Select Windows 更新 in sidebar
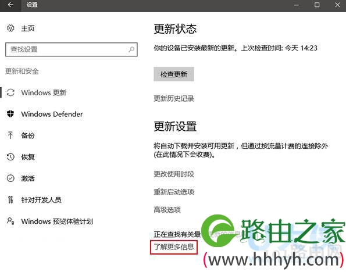Image resolution: width=346 pixels, height=272 pixels. pos(44,92)
